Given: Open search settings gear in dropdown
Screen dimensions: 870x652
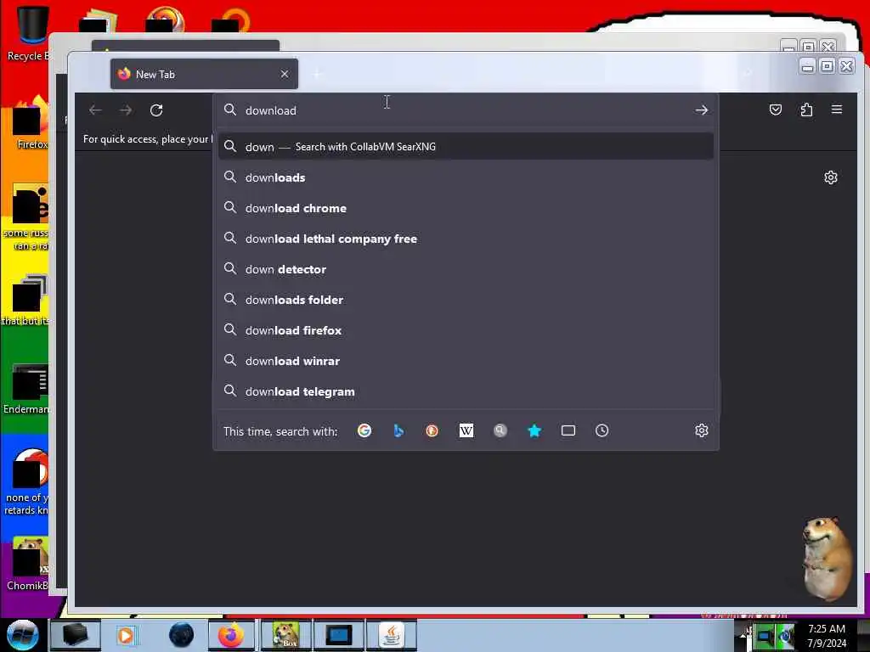Looking at the screenshot, I should tap(701, 430).
